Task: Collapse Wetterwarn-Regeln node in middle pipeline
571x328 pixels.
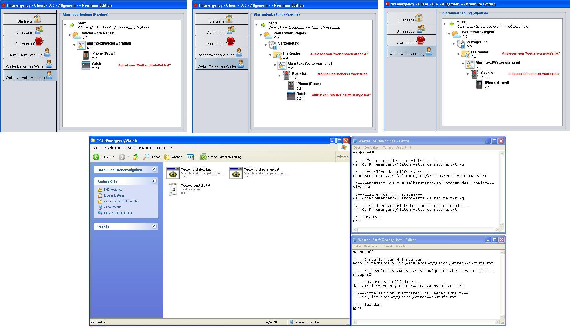Action: pyautogui.click(x=261, y=35)
